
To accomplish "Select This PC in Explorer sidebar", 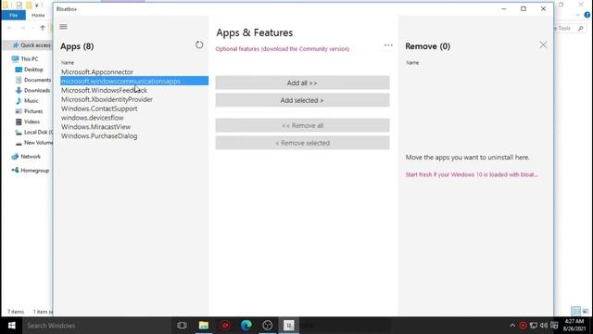I will (x=25, y=58).
